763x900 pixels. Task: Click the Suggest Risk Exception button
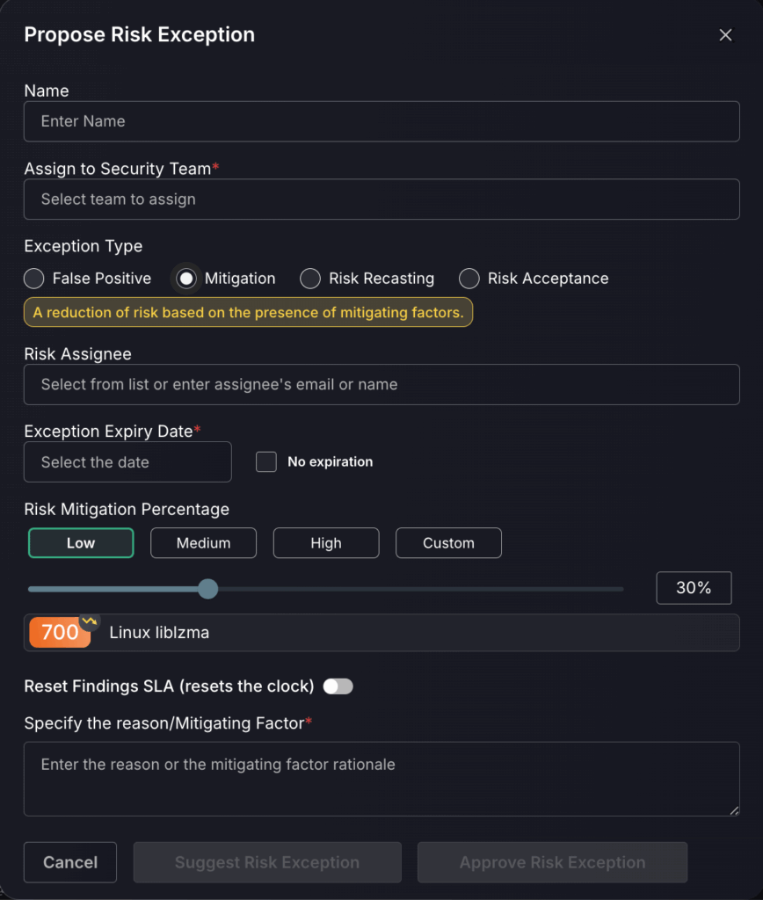click(x=267, y=862)
